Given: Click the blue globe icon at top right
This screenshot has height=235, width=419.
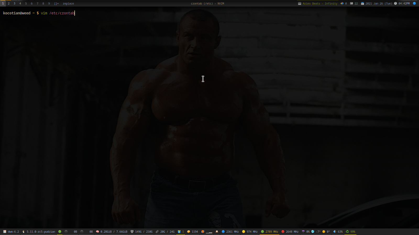Looking at the screenshot, I should coord(414,3).
